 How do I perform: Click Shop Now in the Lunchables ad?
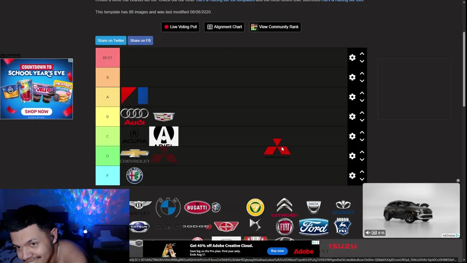click(36, 111)
